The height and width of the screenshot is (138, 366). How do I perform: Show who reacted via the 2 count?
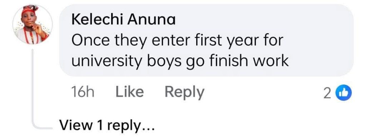point(327,93)
